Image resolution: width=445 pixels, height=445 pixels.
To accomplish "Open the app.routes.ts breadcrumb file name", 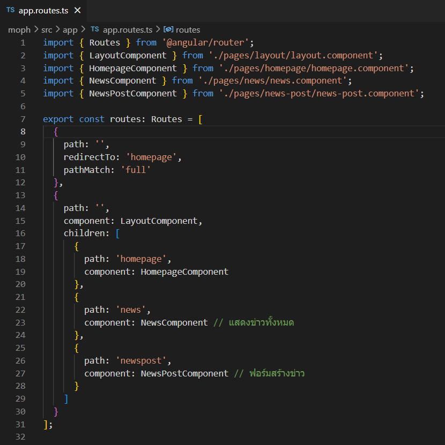I will point(128,30).
